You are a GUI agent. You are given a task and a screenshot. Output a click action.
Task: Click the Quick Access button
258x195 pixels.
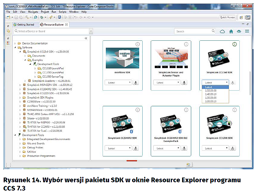tap(227, 17)
